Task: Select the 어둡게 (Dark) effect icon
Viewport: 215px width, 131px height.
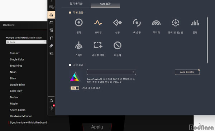Action: point(118,45)
